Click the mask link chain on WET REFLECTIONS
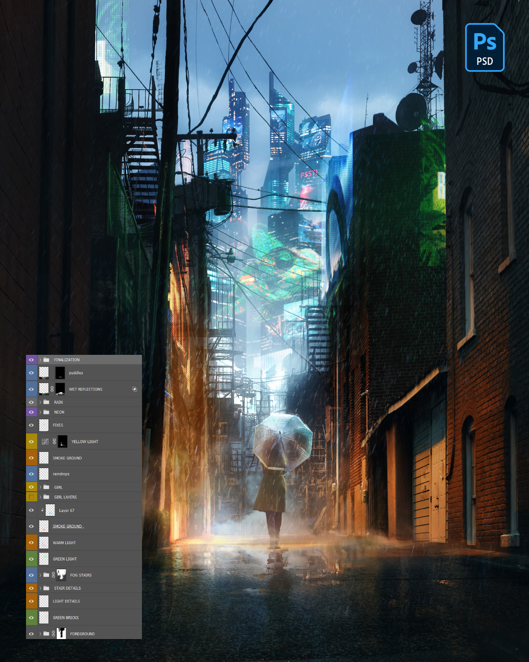Image resolution: width=529 pixels, height=662 pixels. pyautogui.click(x=52, y=389)
